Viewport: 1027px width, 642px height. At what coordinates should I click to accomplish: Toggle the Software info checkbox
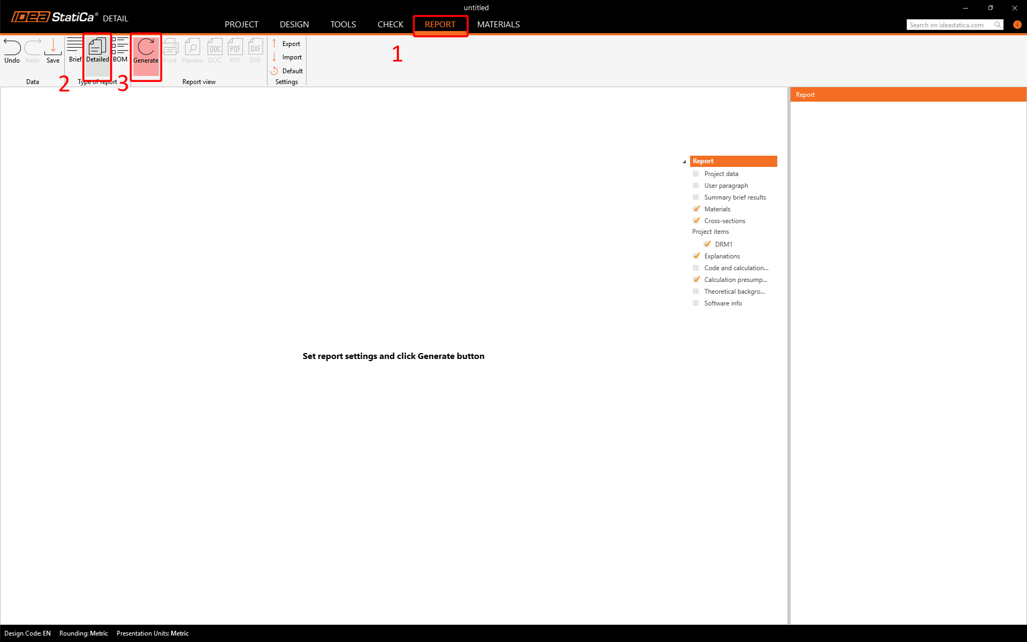[x=696, y=303]
